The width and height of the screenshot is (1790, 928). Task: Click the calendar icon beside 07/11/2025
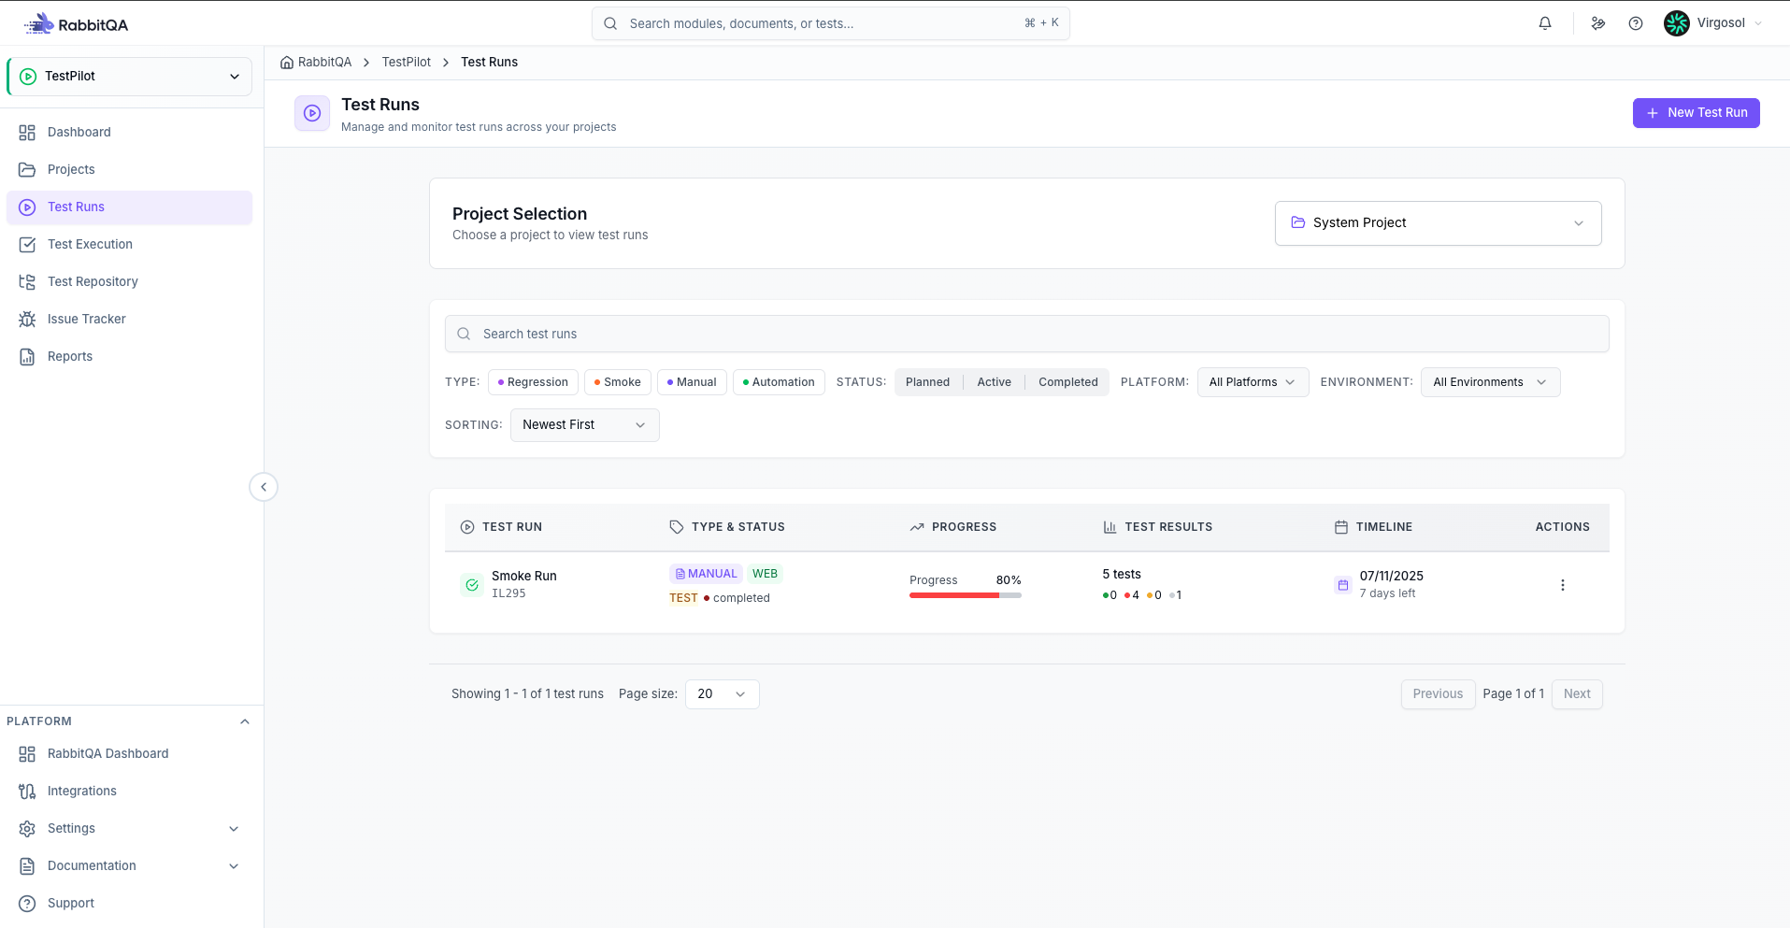tap(1343, 585)
